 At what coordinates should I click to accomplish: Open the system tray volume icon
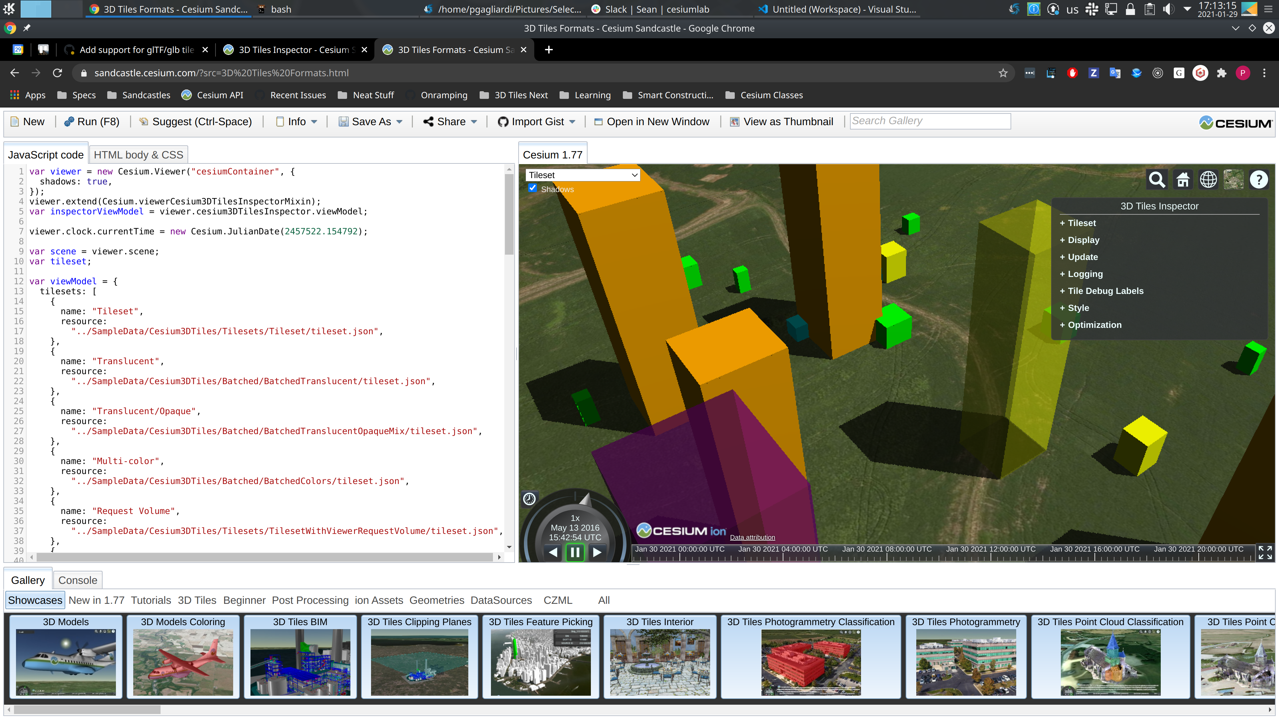(1168, 9)
